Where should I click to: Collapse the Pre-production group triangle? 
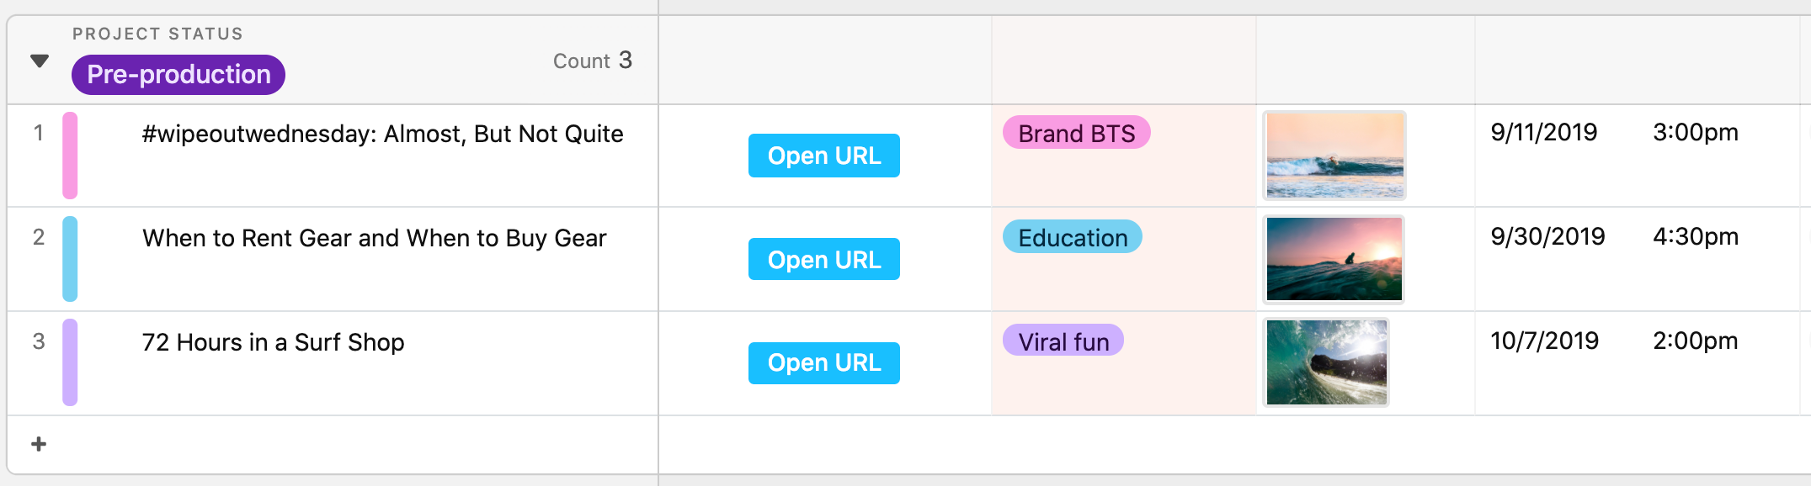click(x=40, y=61)
